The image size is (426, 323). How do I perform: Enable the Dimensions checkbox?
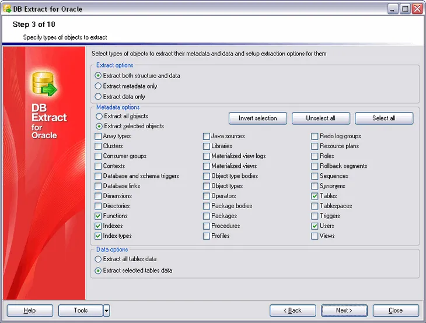[x=98, y=196]
